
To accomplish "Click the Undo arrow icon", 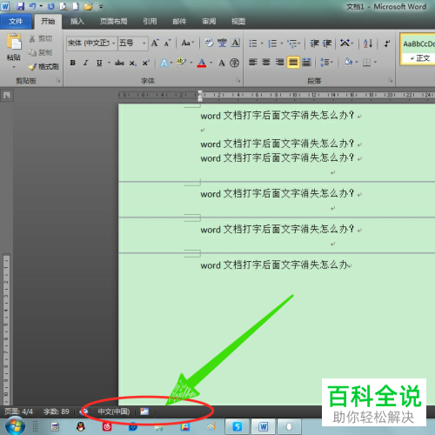I will [33, 6].
